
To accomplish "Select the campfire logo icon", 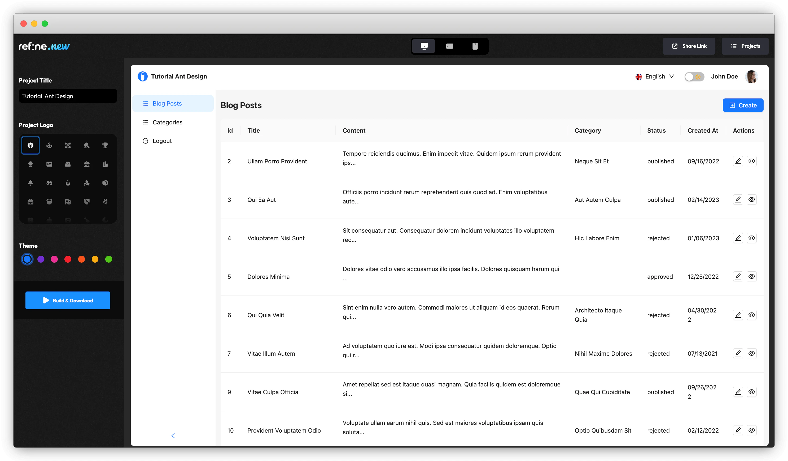I will coord(87,183).
